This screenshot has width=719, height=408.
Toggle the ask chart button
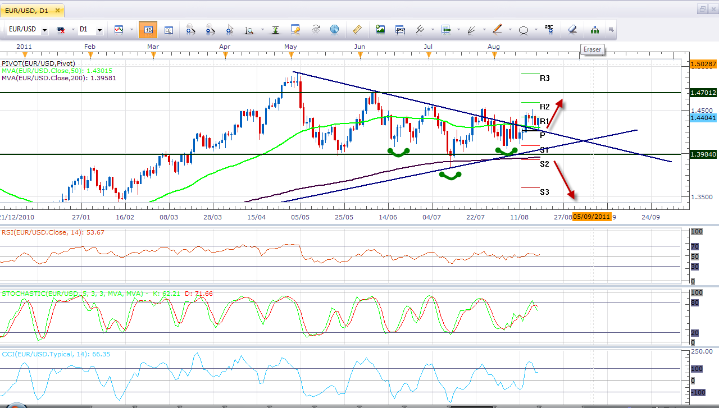click(169, 29)
